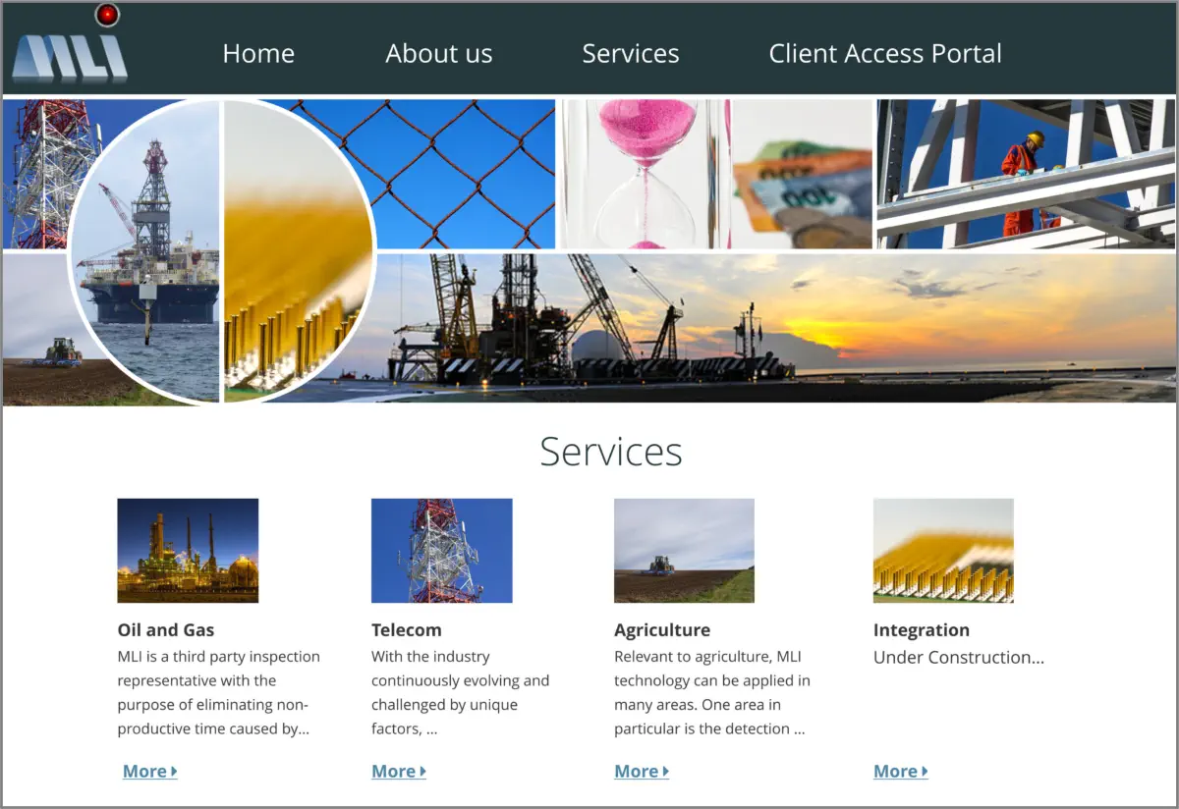Click the pink hourglass banner image

(646, 174)
